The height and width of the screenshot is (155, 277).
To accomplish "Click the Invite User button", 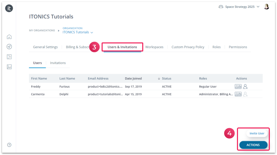I will click(257, 133).
